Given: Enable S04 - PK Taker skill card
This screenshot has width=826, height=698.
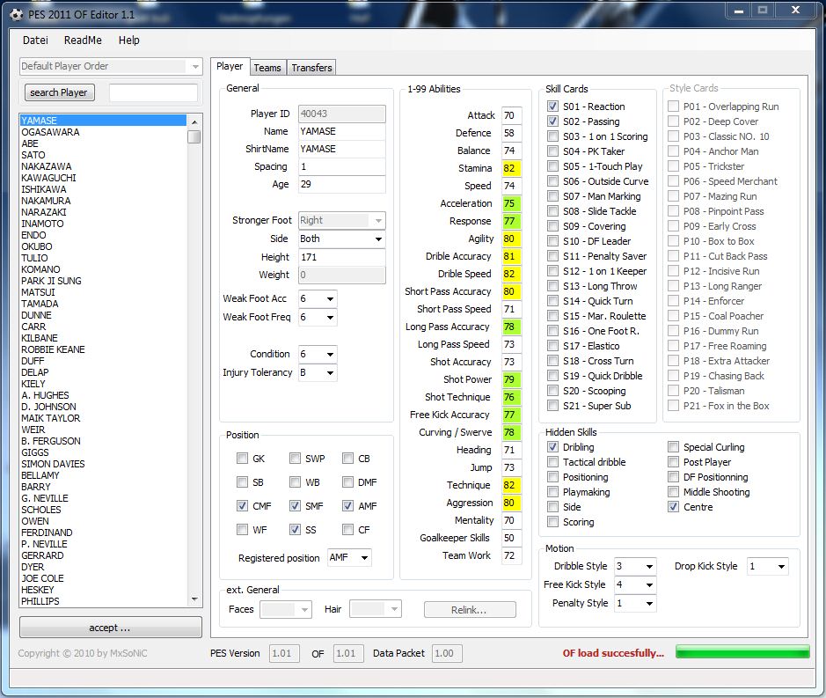Looking at the screenshot, I should click(552, 151).
